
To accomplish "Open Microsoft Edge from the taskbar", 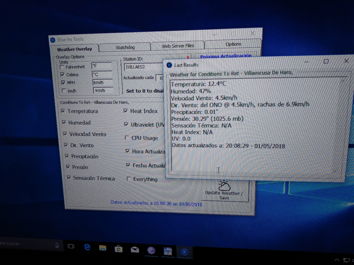I will (x=87, y=247).
